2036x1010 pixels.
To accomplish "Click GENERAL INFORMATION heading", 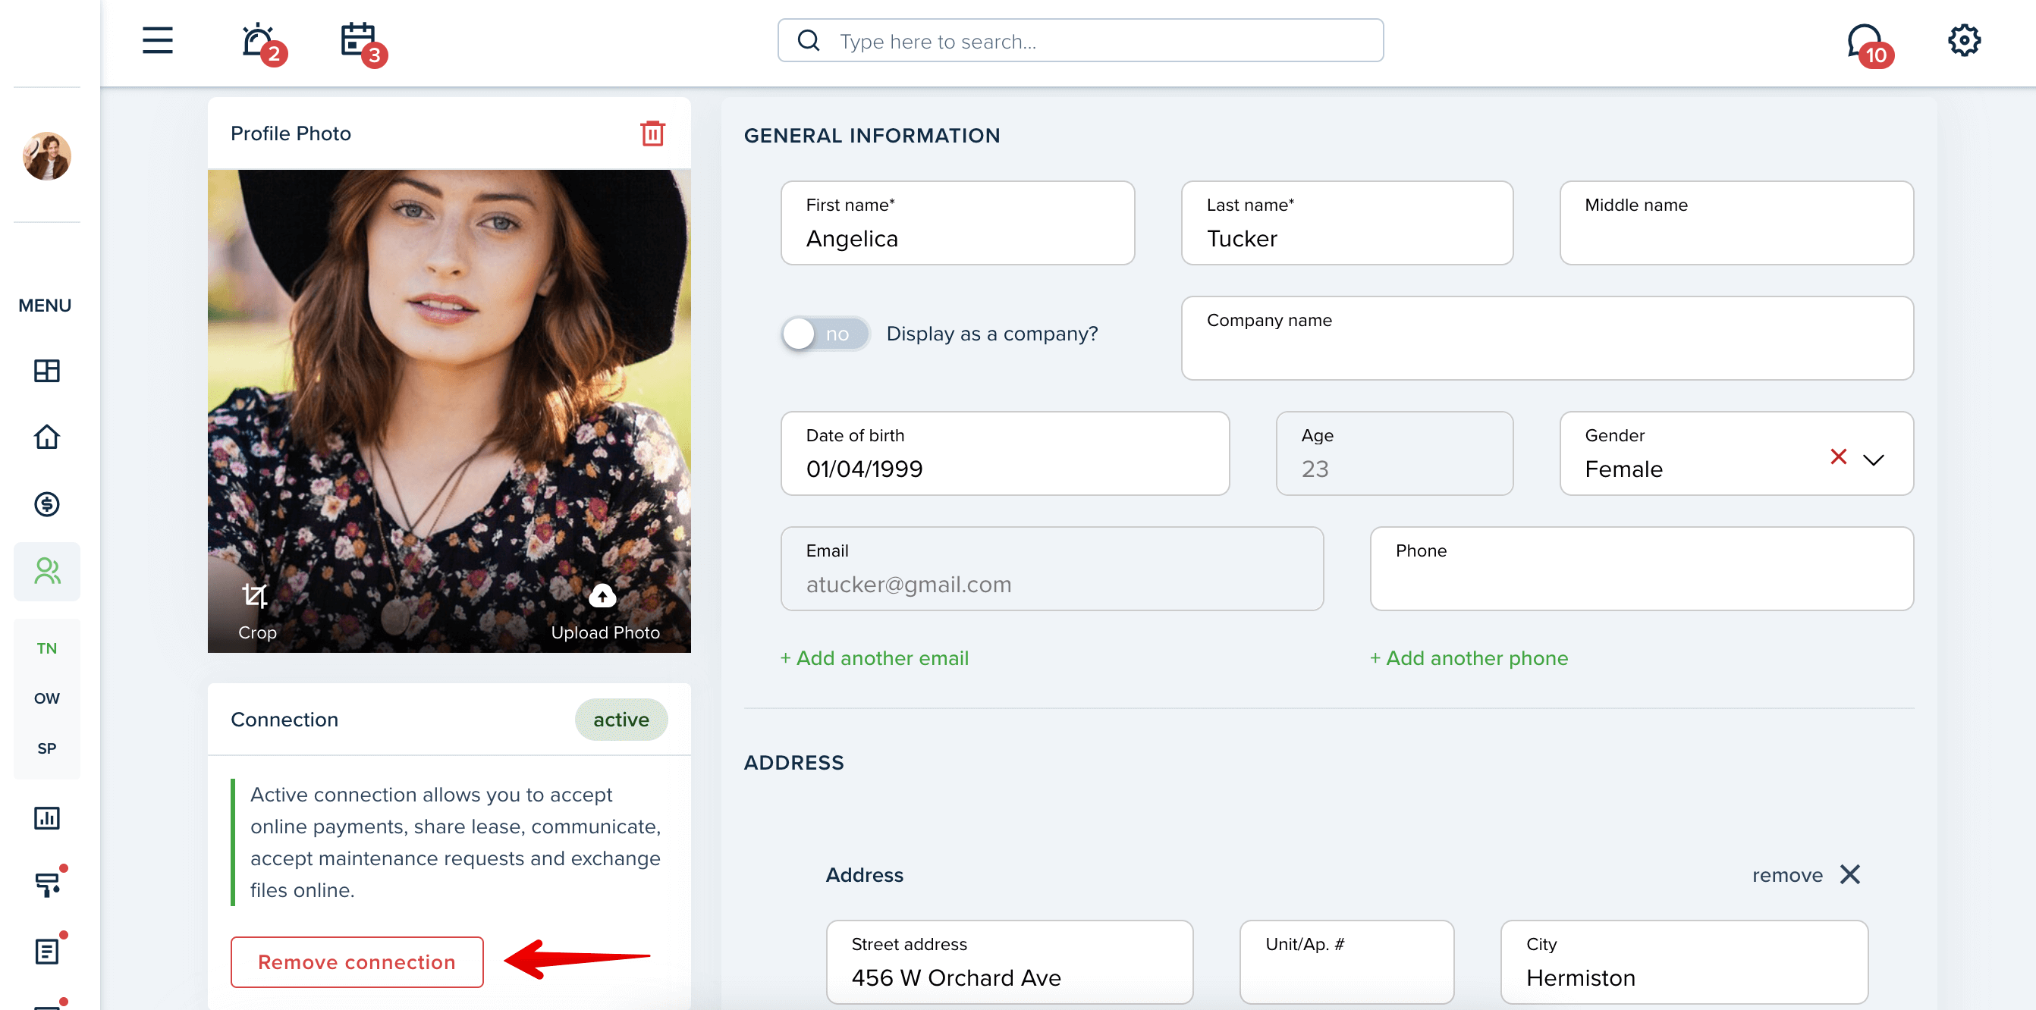I will [x=872, y=136].
